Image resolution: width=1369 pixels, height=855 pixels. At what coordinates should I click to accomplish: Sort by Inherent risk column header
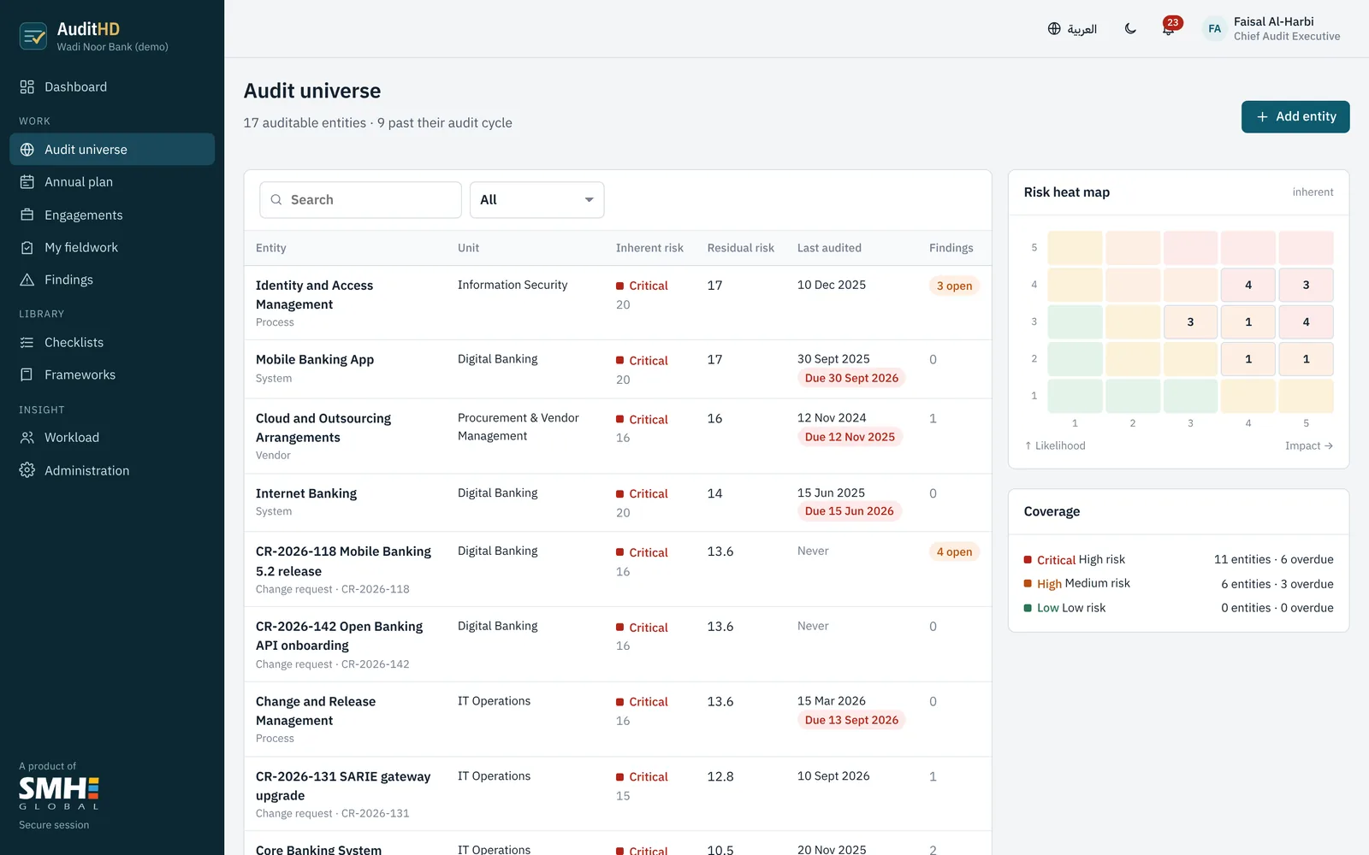point(649,248)
